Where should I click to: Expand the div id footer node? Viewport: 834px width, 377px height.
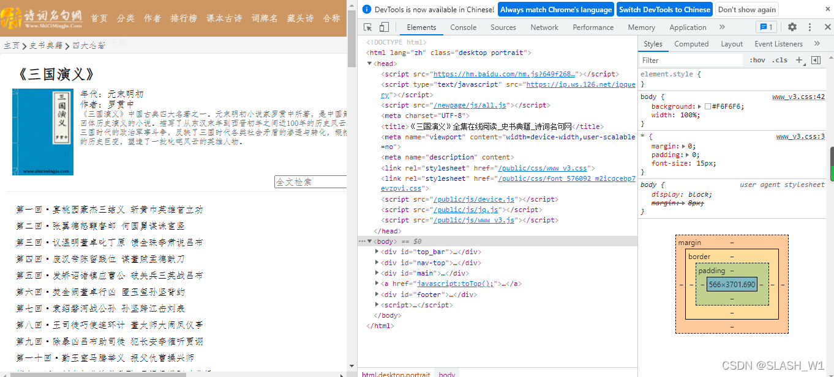tap(377, 295)
